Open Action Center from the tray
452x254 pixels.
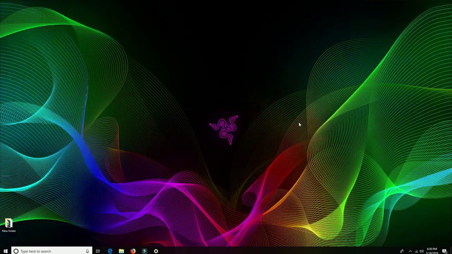tap(444, 250)
